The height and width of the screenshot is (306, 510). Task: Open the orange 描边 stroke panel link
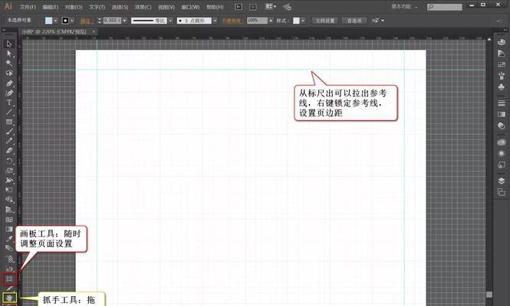[86, 21]
